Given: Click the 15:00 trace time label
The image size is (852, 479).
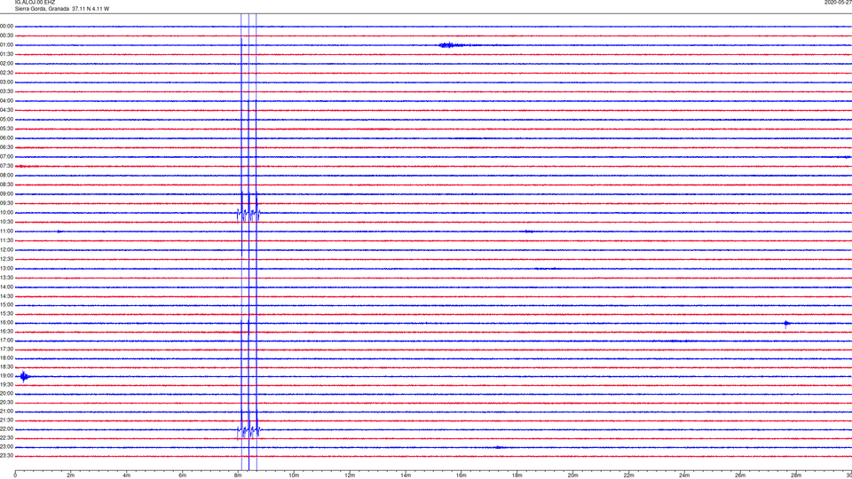Looking at the screenshot, I should 6,306.
